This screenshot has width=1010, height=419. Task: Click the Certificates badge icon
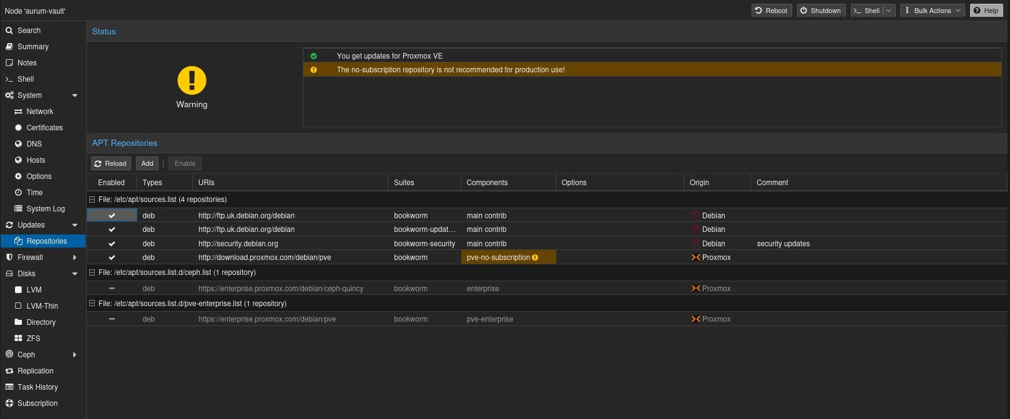18,128
